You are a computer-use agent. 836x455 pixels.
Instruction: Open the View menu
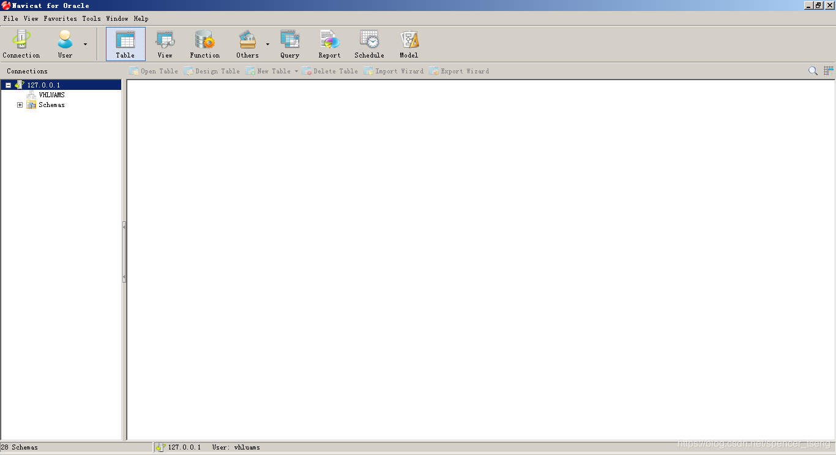31,18
